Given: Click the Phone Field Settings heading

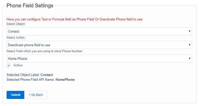Looking at the screenshot, I should 30,6.
